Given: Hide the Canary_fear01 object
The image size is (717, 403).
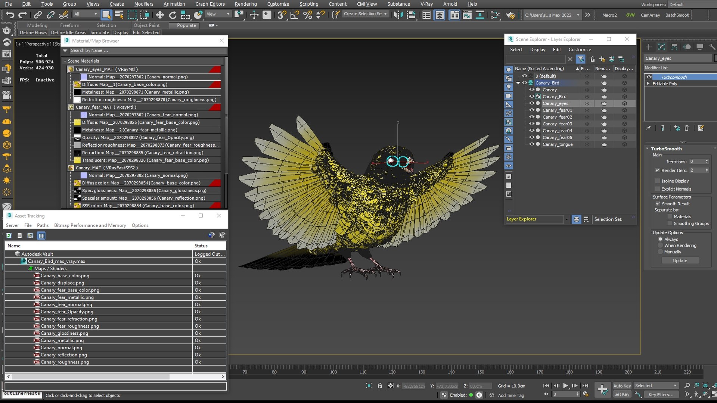Looking at the screenshot, I should 531,110.
